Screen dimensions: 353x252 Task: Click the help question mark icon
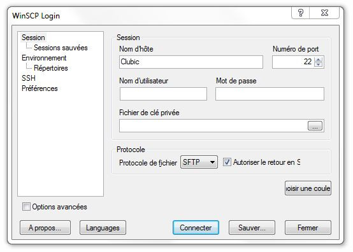[x=301, y=13]
